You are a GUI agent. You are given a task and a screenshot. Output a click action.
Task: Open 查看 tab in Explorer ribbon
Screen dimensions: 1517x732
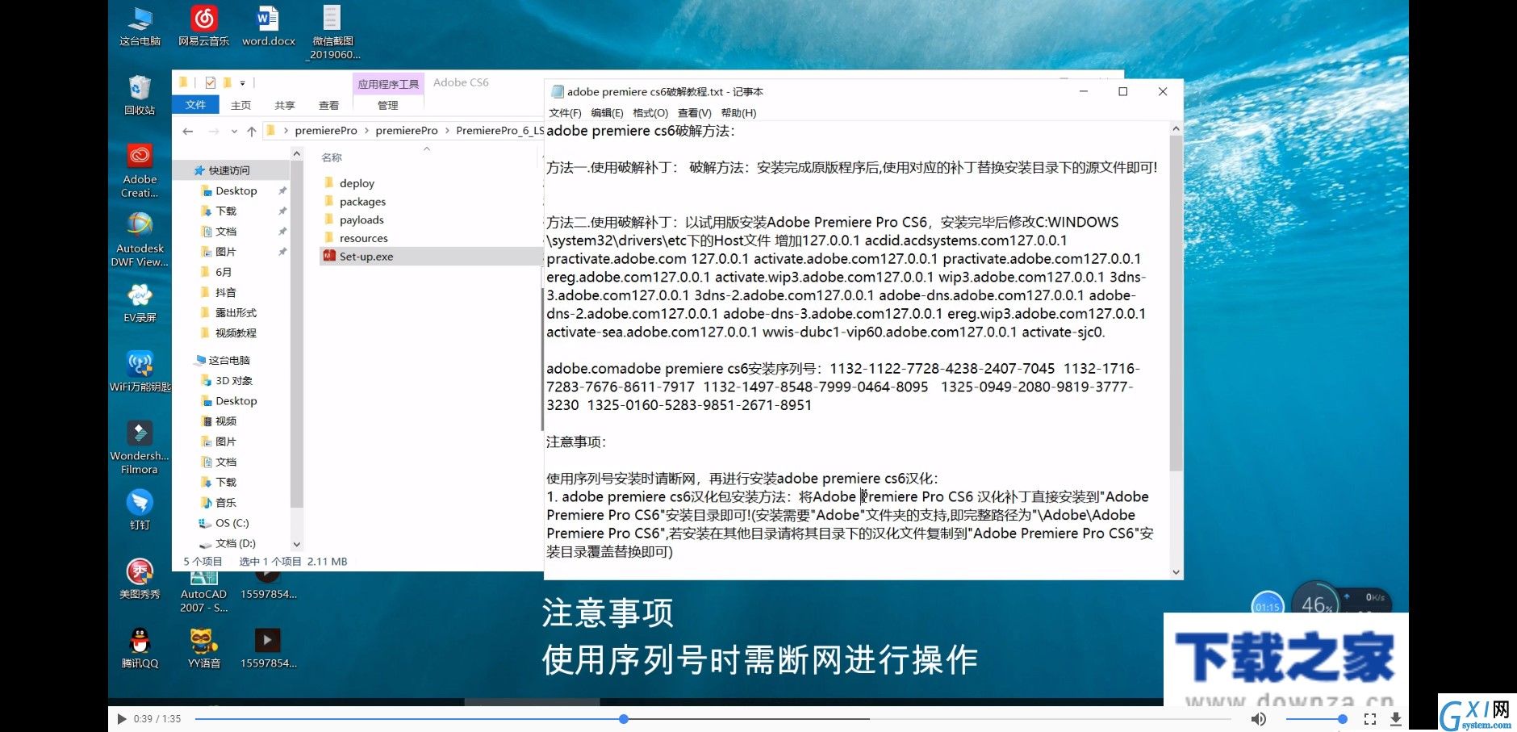[329, 106]
